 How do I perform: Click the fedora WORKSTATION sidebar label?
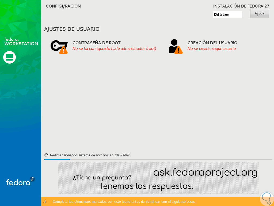tap(21, 42)
